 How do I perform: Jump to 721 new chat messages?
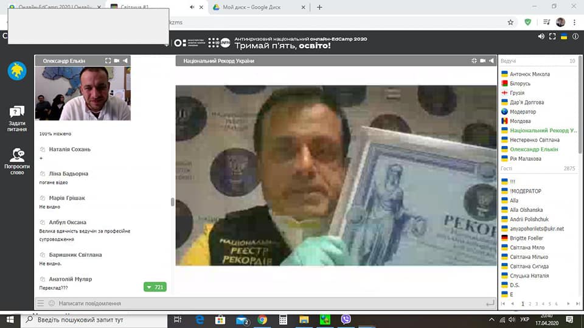[x=155, y=287]
